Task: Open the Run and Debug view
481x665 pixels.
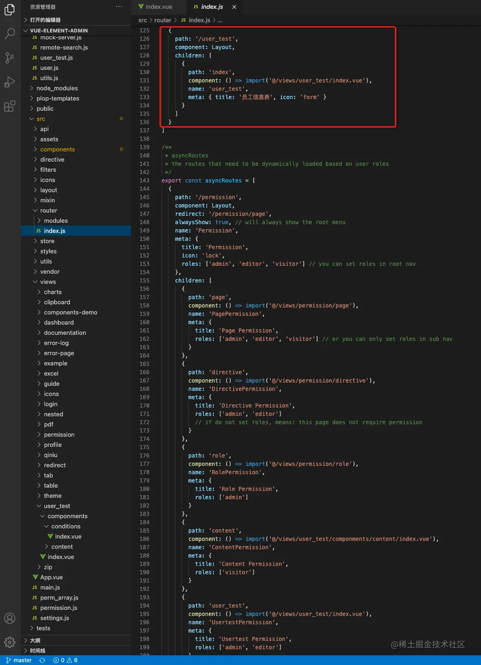Action: [x=10, y=82]
